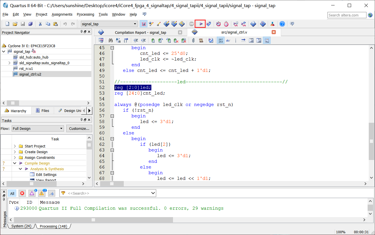Expand sld_signaltap:auto_signaltap_0 tree node

point(10,63)
